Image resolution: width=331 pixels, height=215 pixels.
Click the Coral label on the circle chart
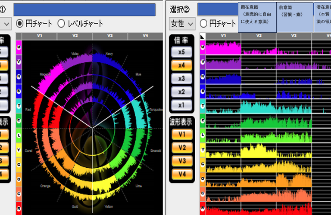[28, 150]
